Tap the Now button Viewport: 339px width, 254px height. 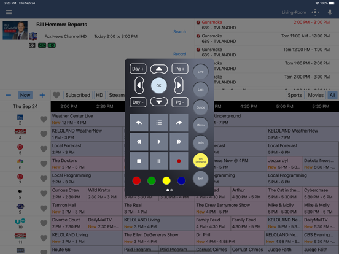pyautogui.click(x=25, y=95)
